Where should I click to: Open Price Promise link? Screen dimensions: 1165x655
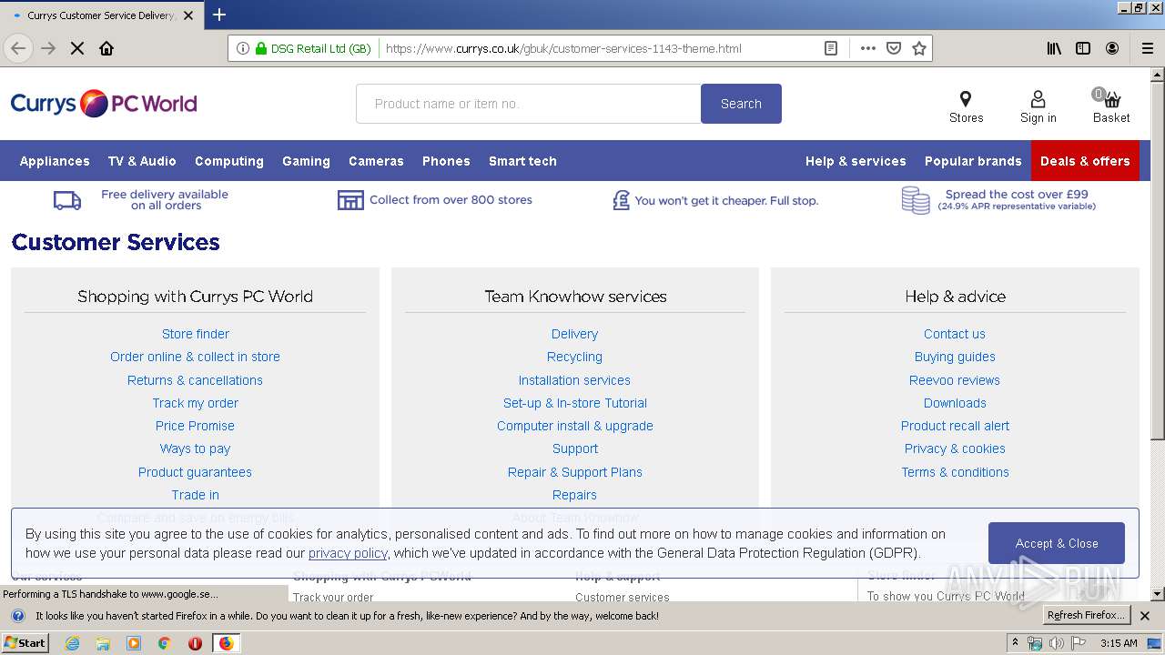tap(196, 426)
